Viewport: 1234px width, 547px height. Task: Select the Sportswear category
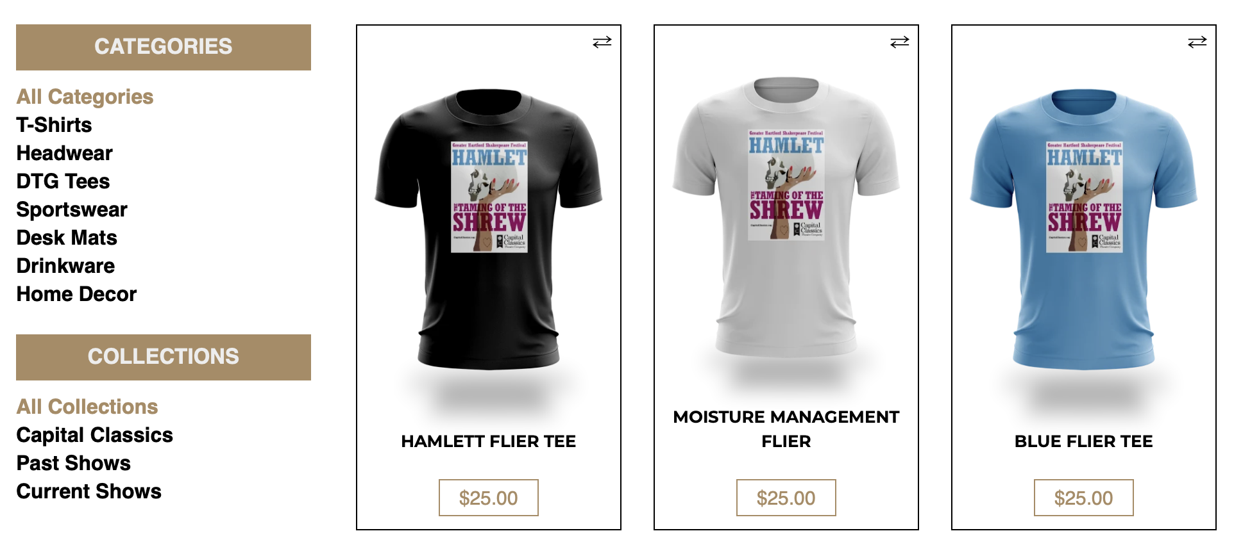(72, 209)
